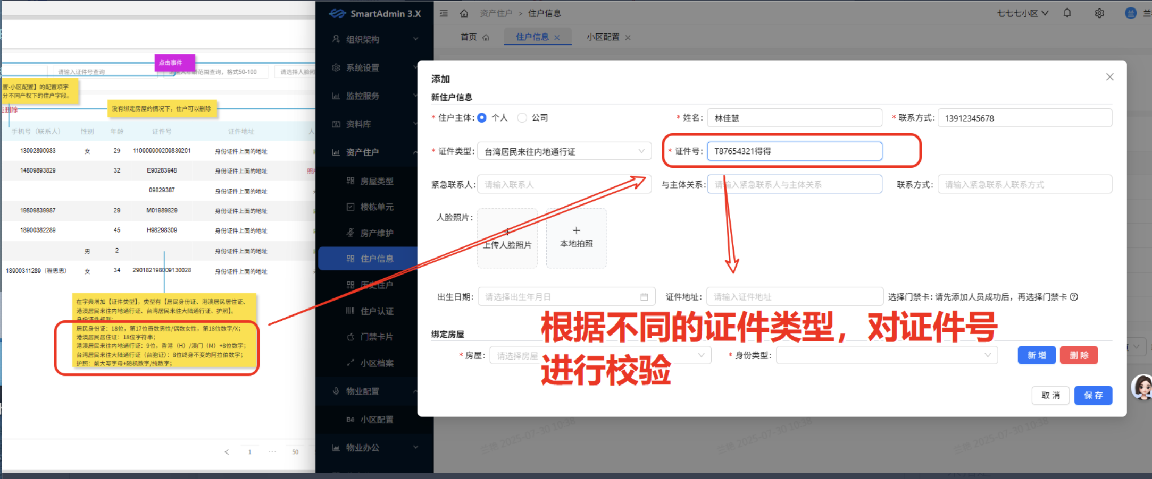1152x479 pixels.
Task: Select the 公司 radio button
Action: (522, 118)
